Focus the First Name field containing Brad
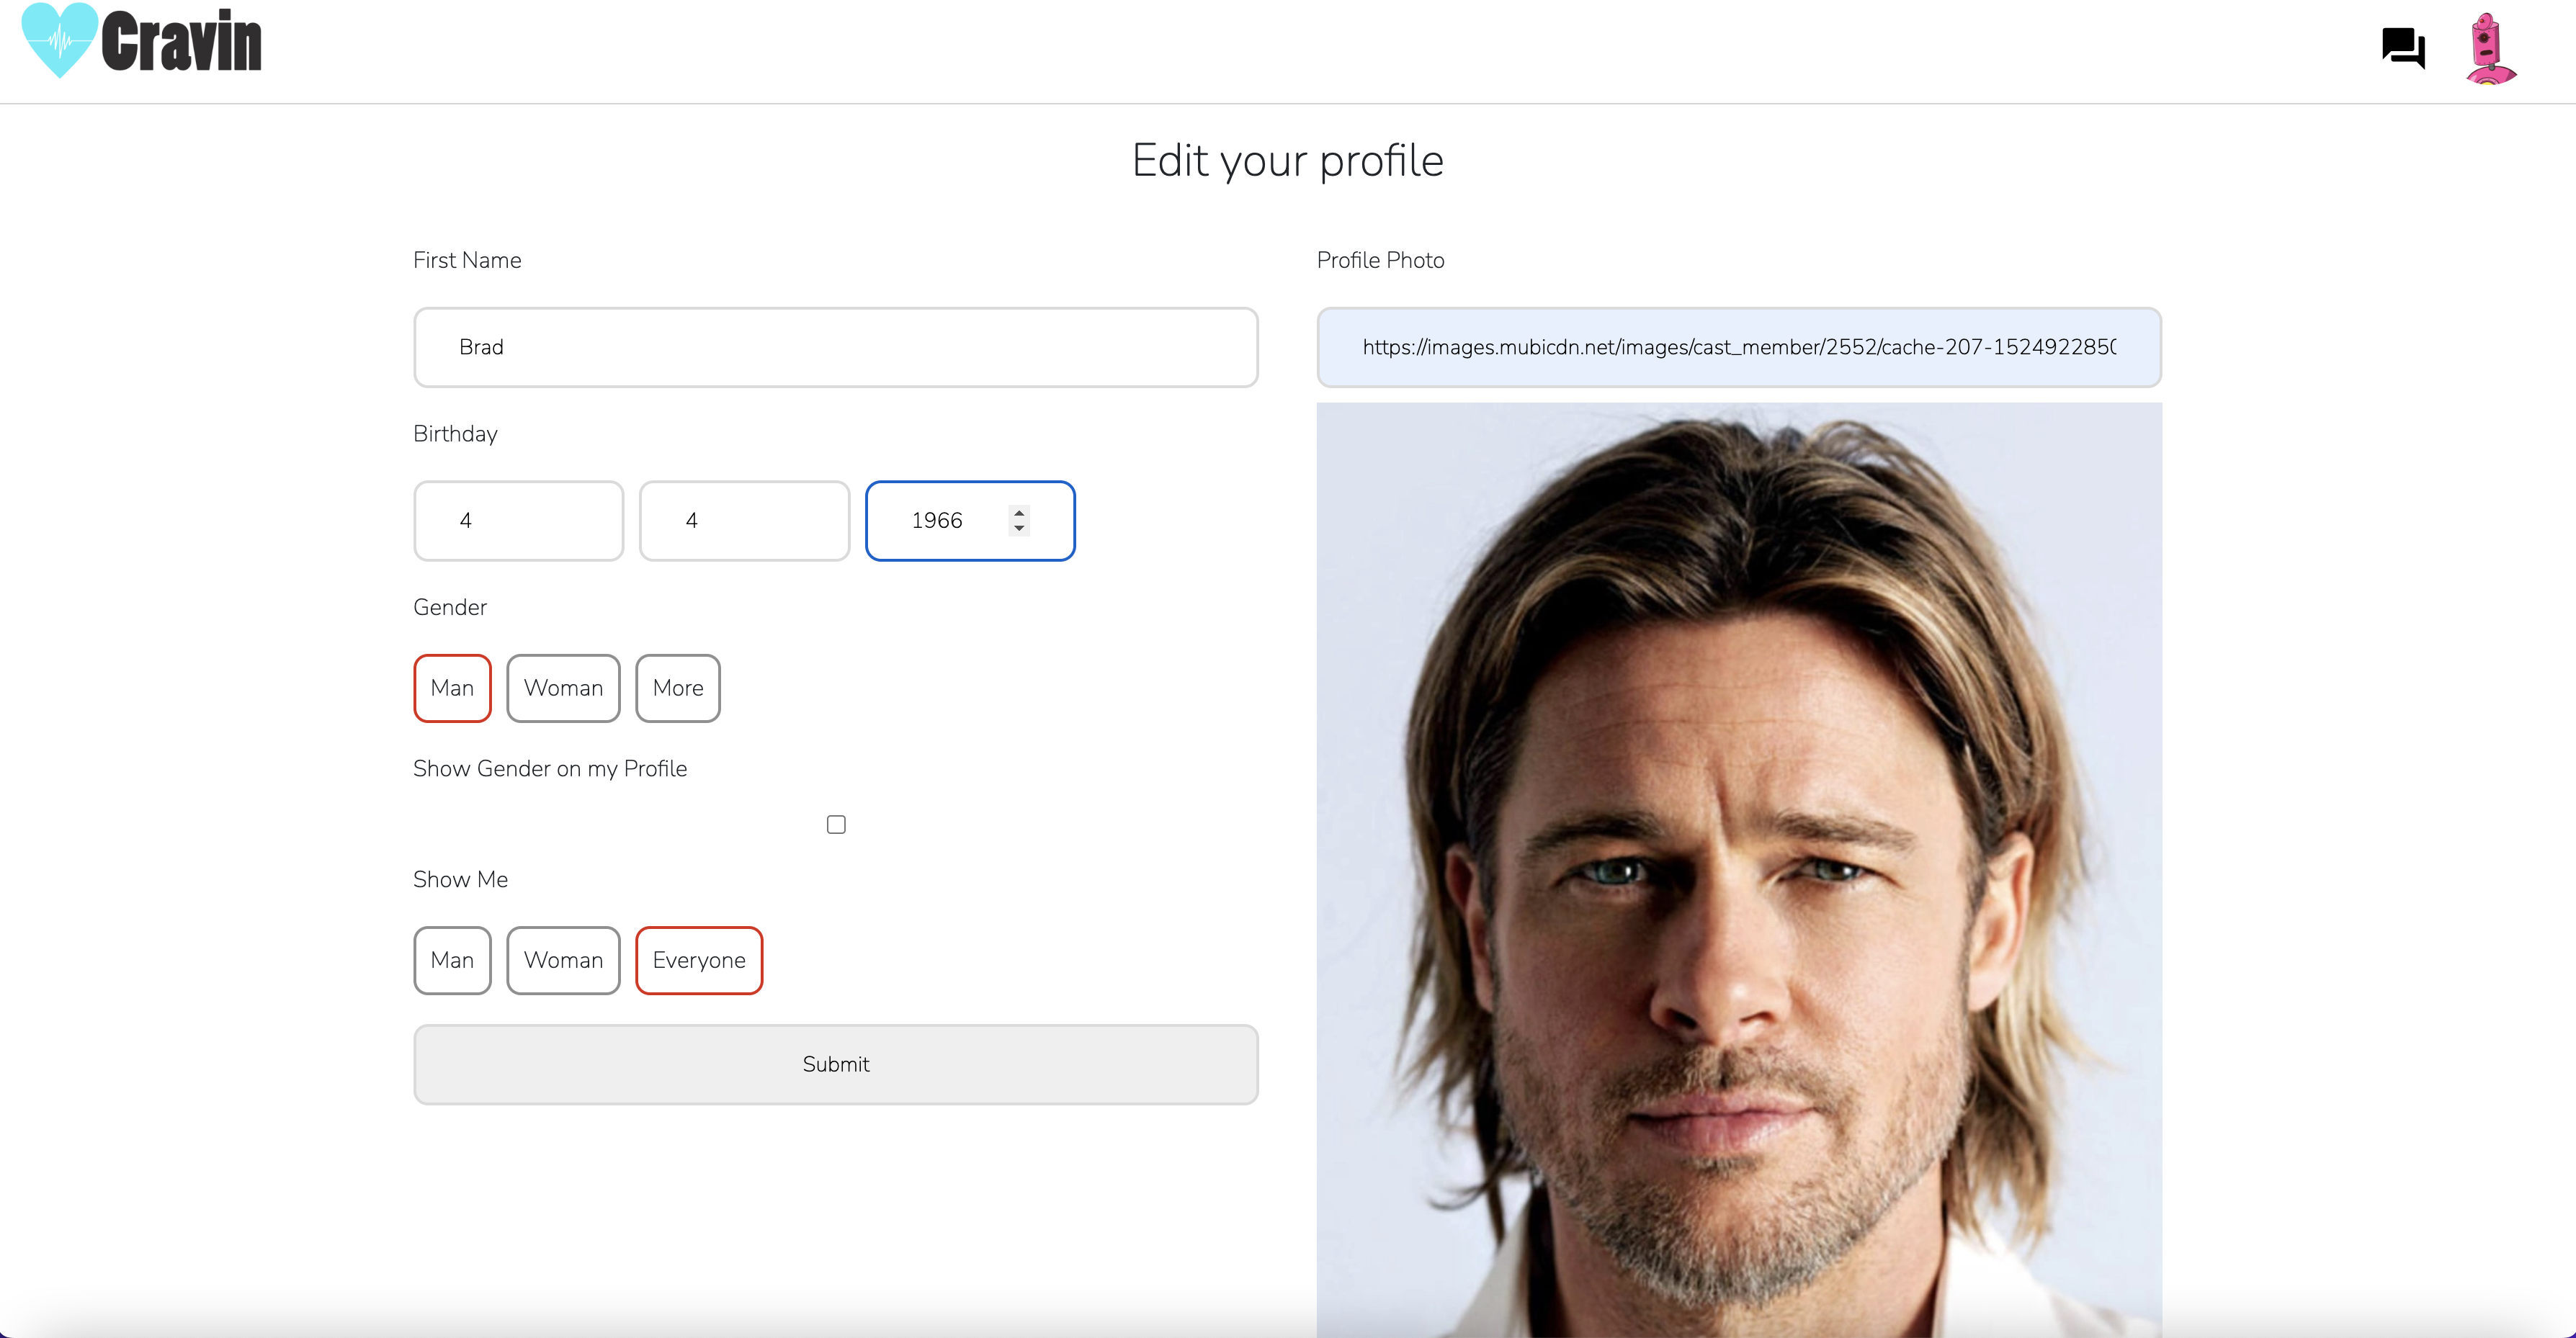This screenshot has height=1338, width=2576. pyautogui.click(x=836, y=347)
